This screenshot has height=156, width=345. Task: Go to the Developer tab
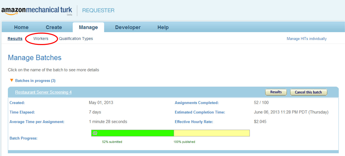tap(128, 27)
